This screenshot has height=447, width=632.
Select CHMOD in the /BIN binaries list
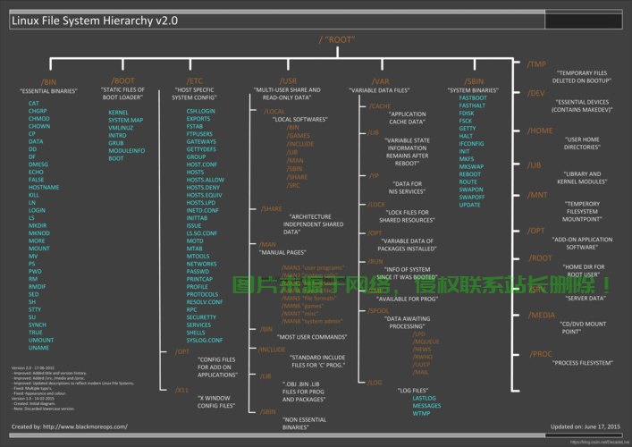[x=39, y=118]
